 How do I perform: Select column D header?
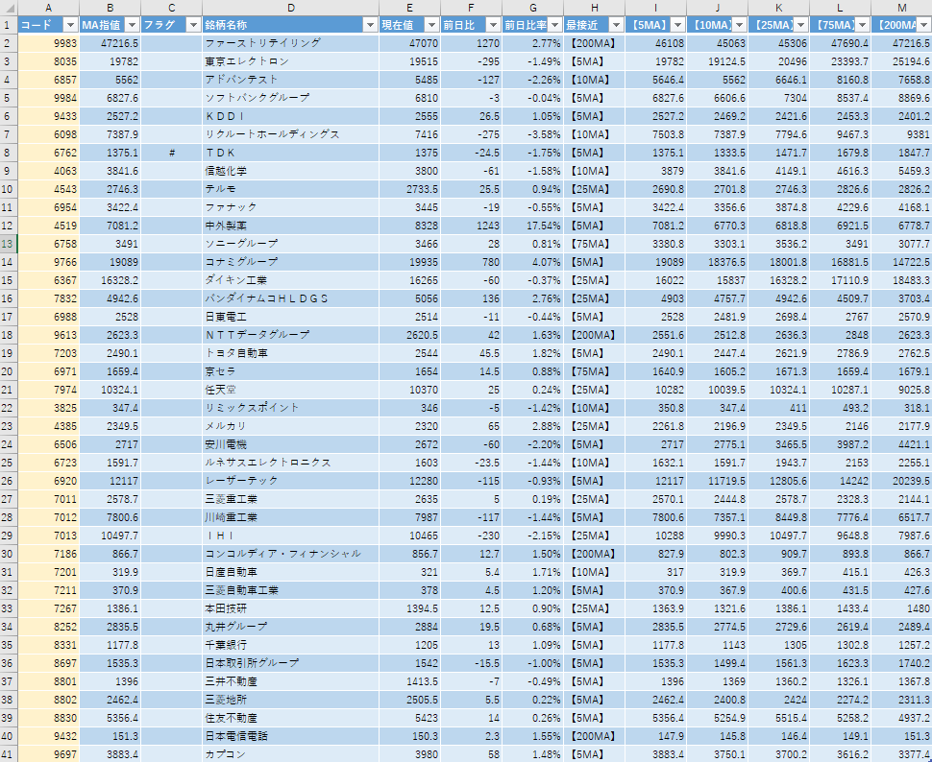tap(290, 8)
